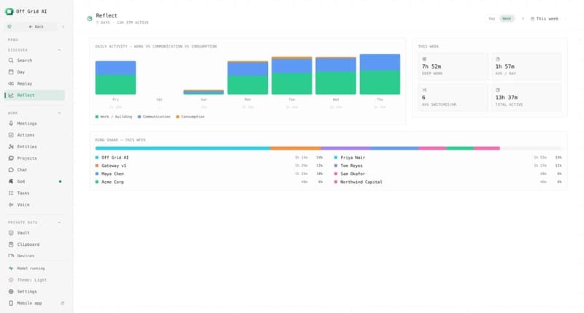
Task: Click the Maya Chen mind share row
Action: [x=209, y=174]
